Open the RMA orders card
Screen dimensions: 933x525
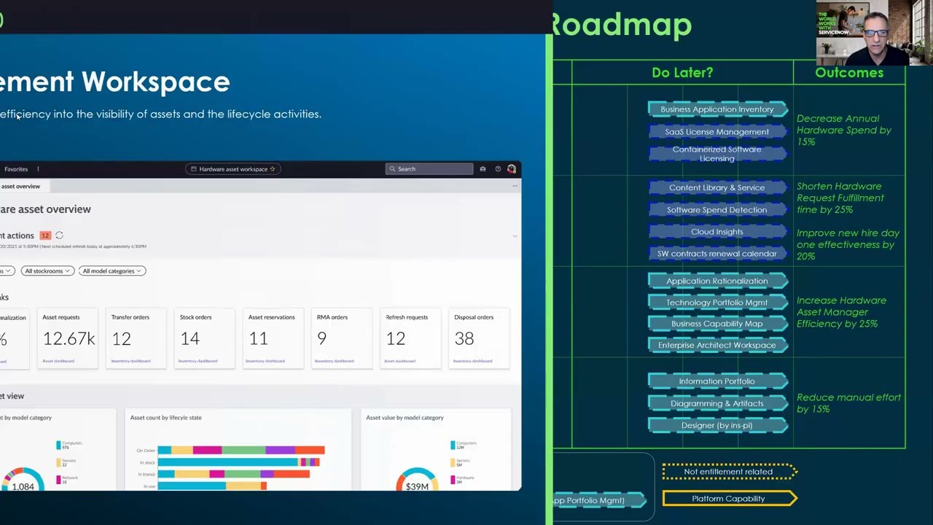(x=341, y=338)
